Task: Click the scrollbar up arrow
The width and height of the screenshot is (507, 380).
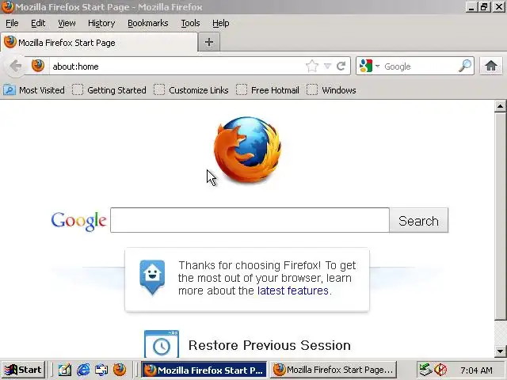Action: tap(500, 106)
